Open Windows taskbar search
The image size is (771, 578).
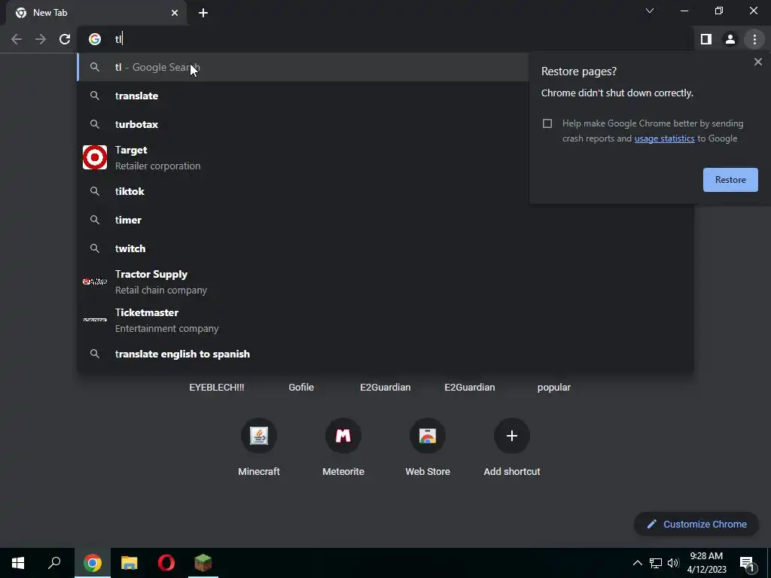click(54, 563)
